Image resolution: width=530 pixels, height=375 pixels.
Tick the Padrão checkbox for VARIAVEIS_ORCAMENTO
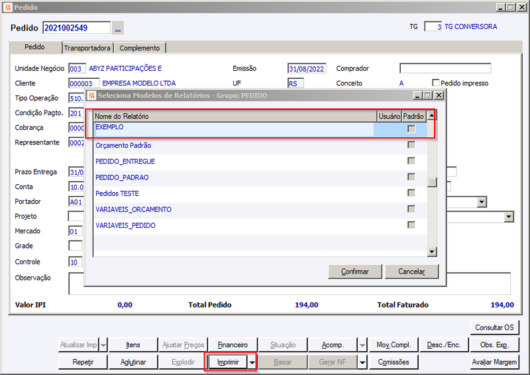(411, 209)
